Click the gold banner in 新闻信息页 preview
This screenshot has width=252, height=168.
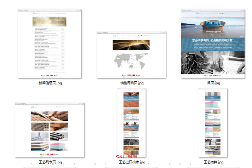tap(49, 22)
